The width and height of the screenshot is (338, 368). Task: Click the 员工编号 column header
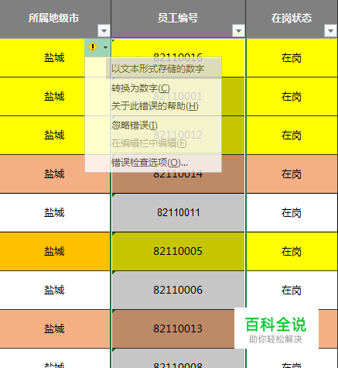(x=178, y=18)
